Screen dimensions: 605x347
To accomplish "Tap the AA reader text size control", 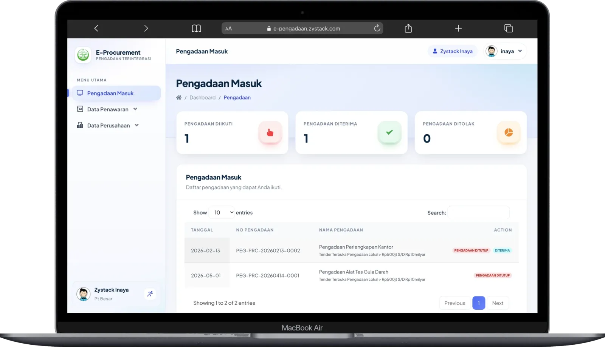I will click(228, 29).
